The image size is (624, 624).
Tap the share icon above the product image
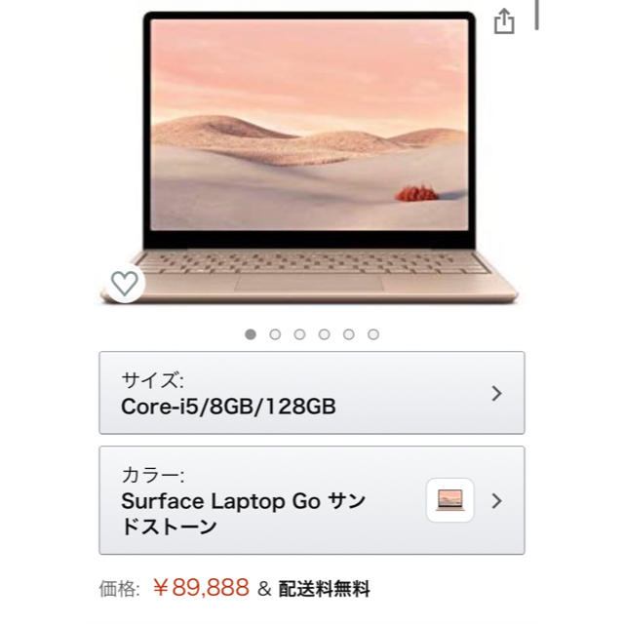point(504,21)
